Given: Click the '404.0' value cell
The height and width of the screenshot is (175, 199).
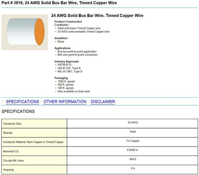Looking at the screenshot, I should [x=132, y=160].
